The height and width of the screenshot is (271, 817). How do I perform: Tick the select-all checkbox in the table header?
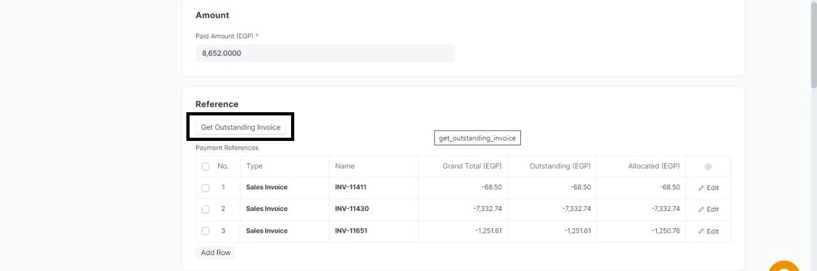point(206,166)
